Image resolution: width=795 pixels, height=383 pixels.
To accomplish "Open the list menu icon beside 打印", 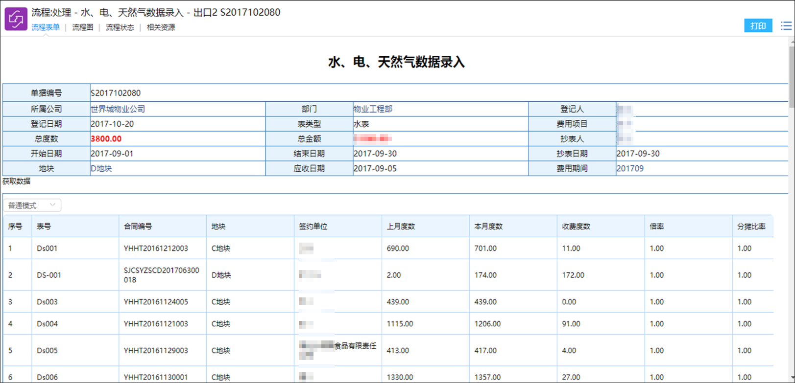I will click(786, 26).
